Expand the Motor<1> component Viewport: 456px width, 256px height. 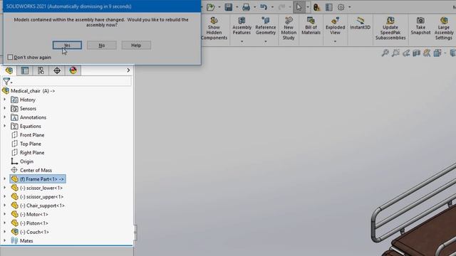pyautogui.click(x=5, y=214)
